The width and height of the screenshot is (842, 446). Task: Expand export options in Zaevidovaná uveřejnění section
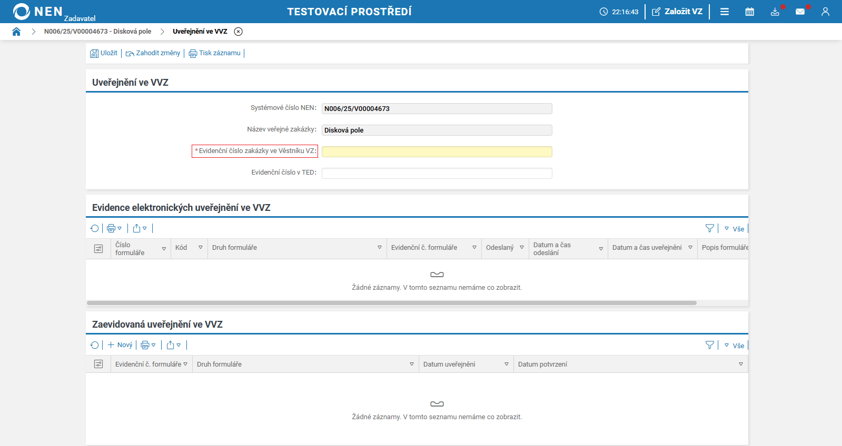[x=174, y=345]
